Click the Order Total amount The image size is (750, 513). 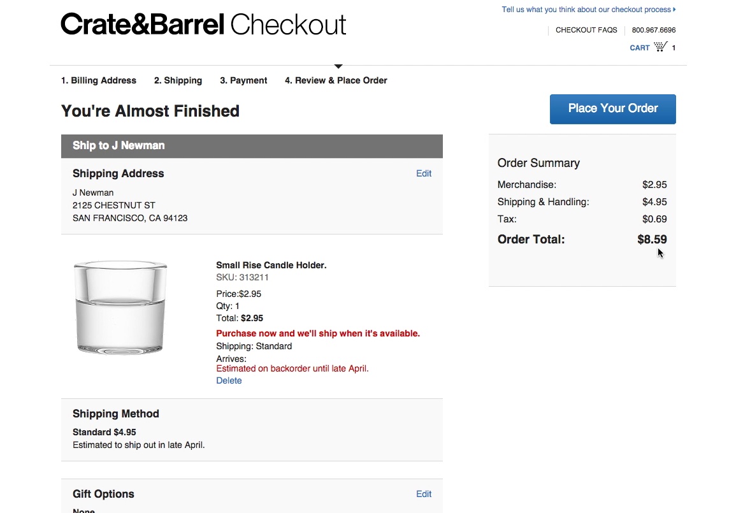pos(651,239)
